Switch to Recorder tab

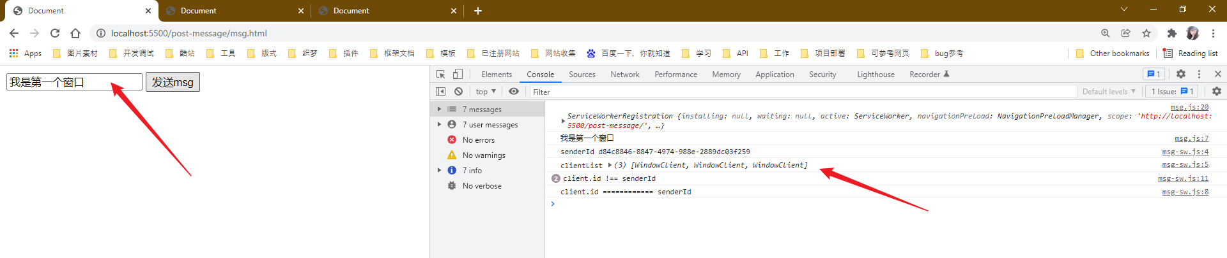click(929, 75)
